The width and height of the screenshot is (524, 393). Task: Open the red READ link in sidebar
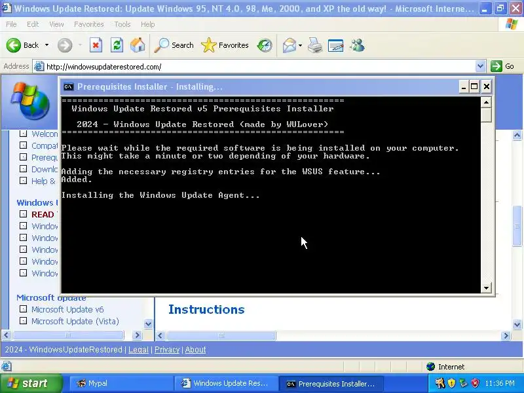tap(43, 215)
